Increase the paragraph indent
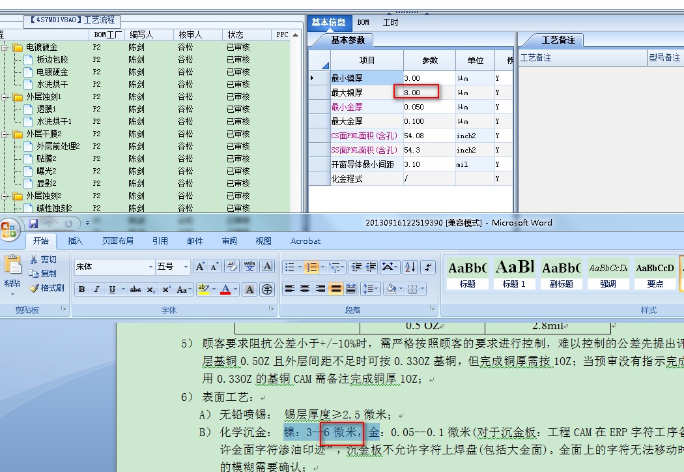 [x=371, y=267]
